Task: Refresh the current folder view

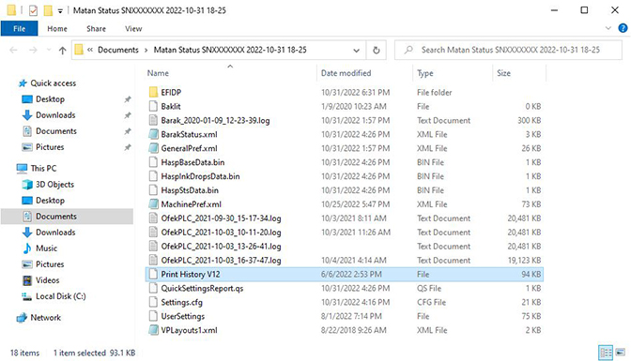Action: click(x=376, y=50)
